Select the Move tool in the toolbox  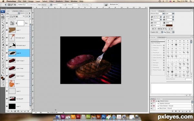pyautogui.click(x=3, y=15)
